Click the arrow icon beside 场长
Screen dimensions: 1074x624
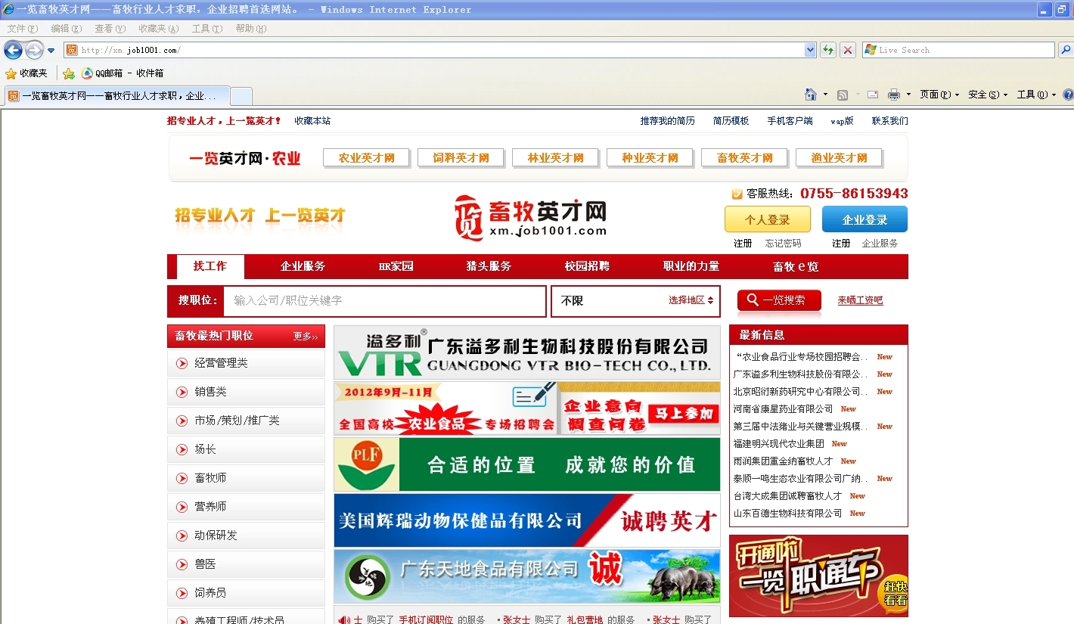pyautogui.click(x=182, y=449)
